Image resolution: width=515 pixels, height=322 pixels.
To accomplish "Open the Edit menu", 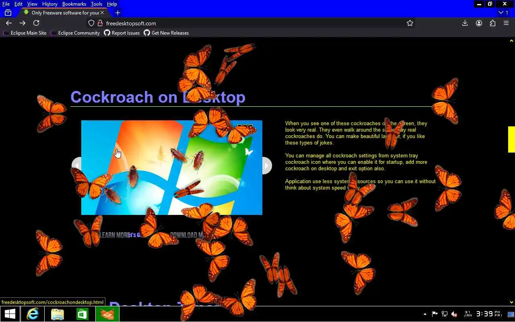I will tap(19, 4).
